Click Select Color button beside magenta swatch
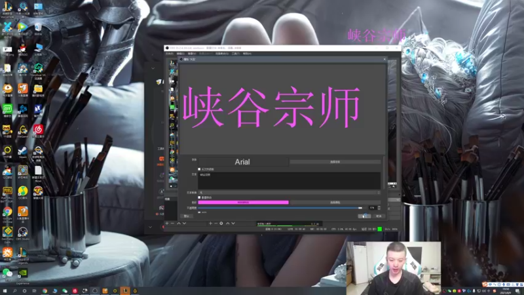524x295 pixels. pos(335,203)
